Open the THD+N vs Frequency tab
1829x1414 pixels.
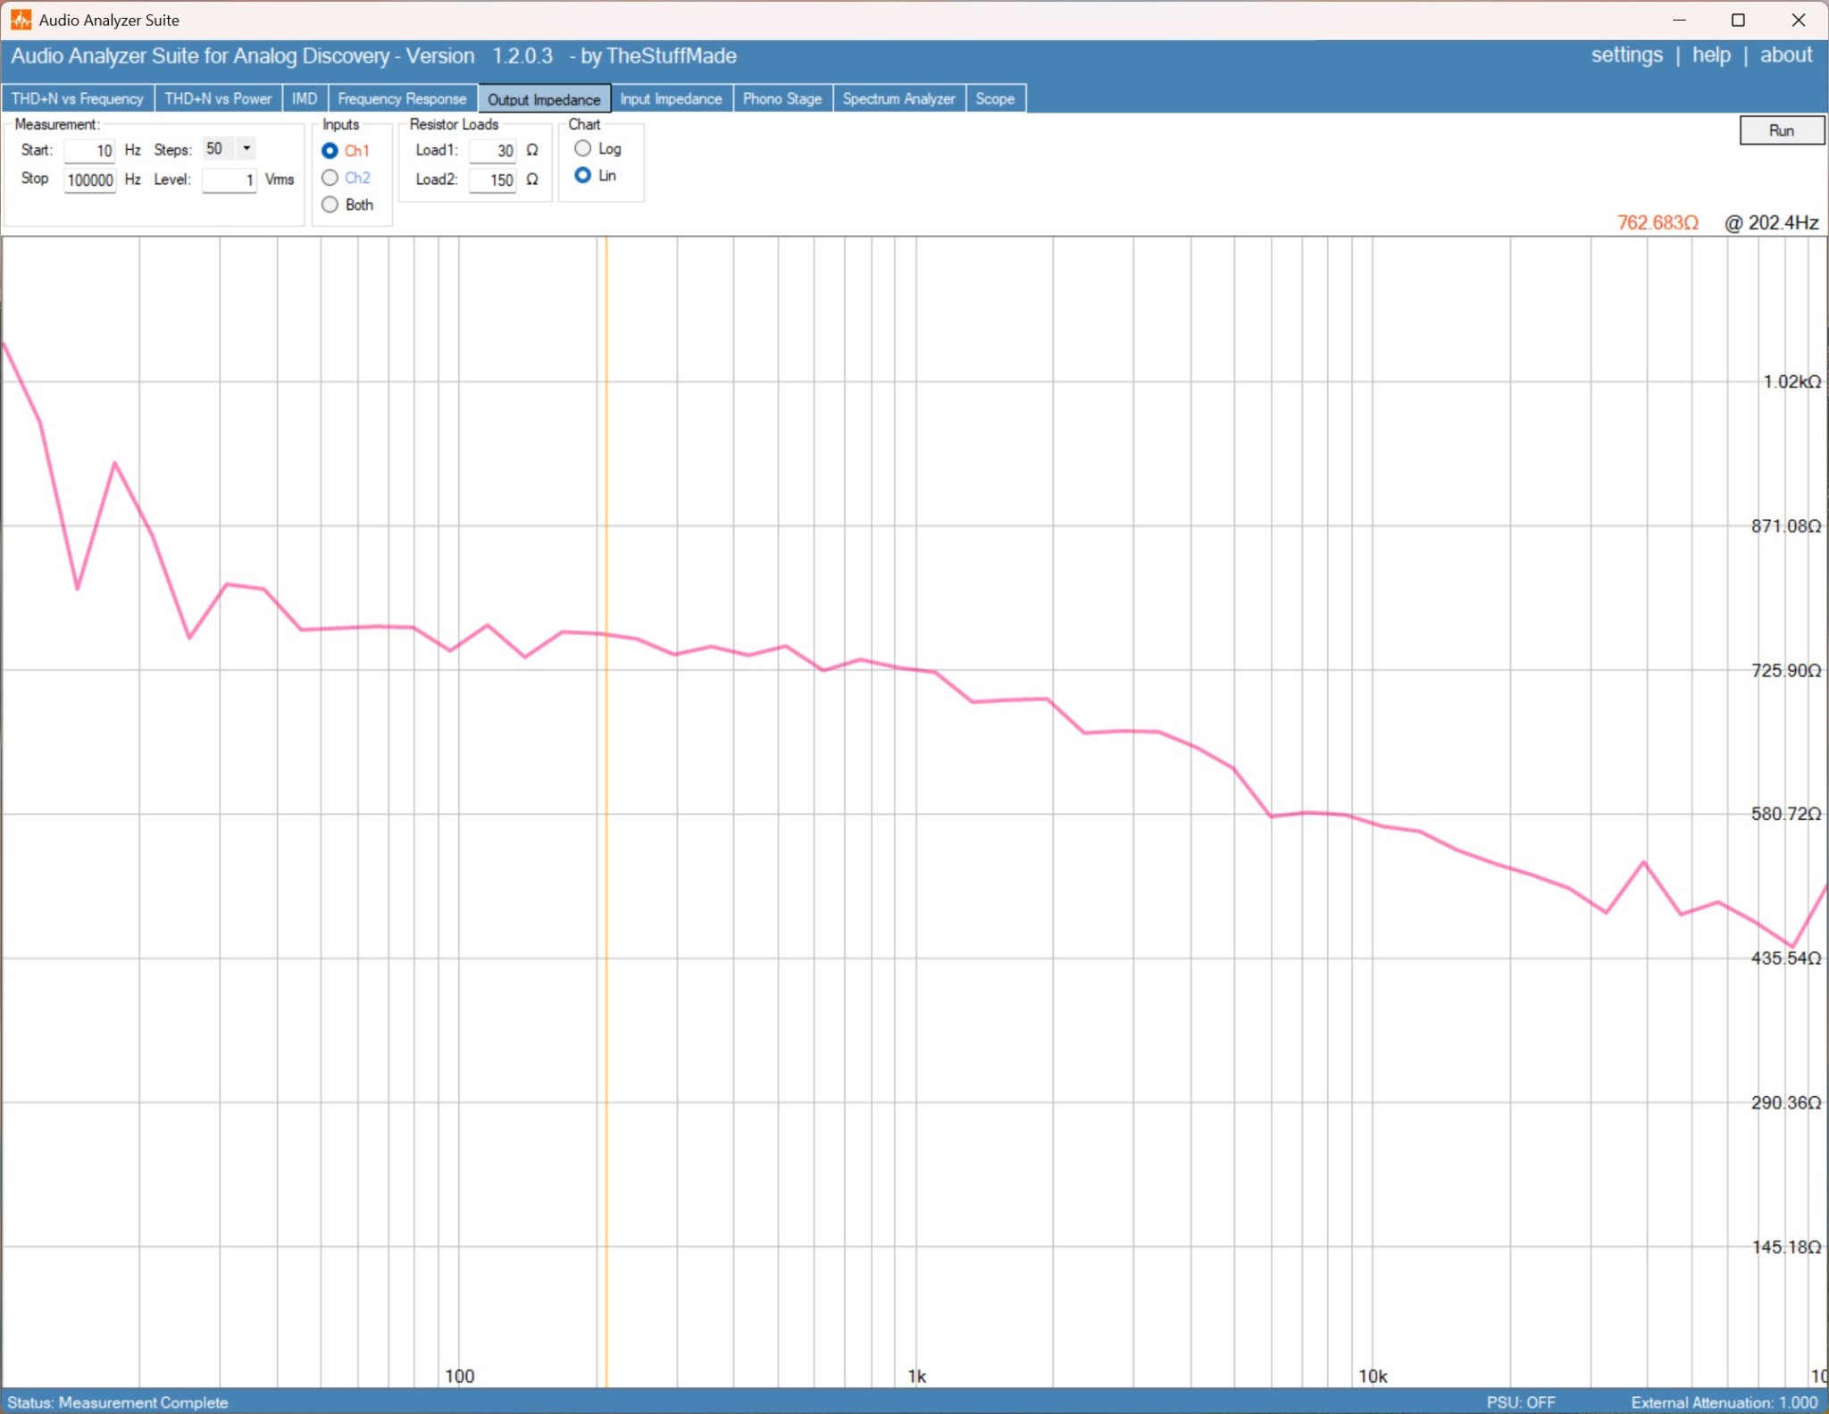point(78,98)
